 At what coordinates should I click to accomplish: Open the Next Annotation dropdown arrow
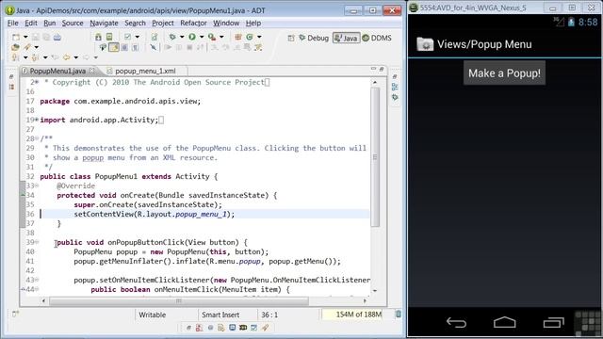(x=25, y=57)
